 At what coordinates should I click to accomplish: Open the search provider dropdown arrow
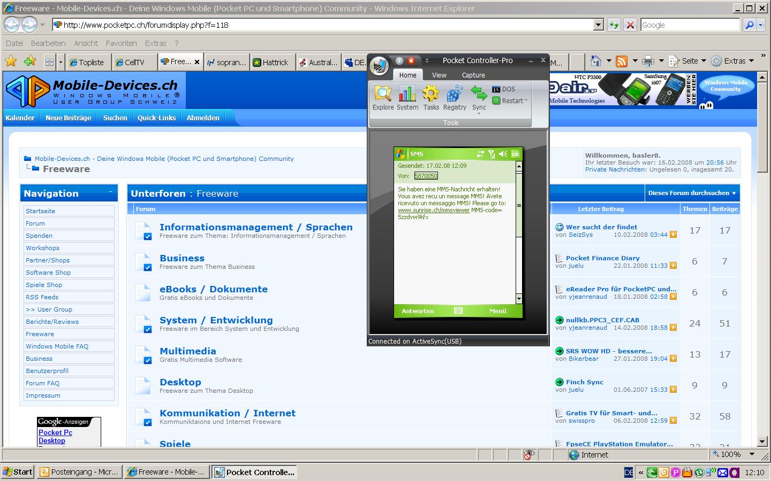(761, 25)
